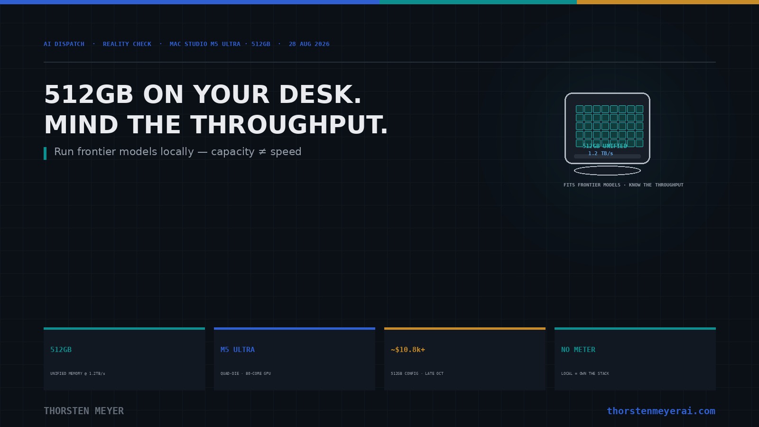The height and width of the screenshot is (427, 759).
Task: Click the headline "MIND THE THROUGHPUT."
Action: tap(216, 125)
